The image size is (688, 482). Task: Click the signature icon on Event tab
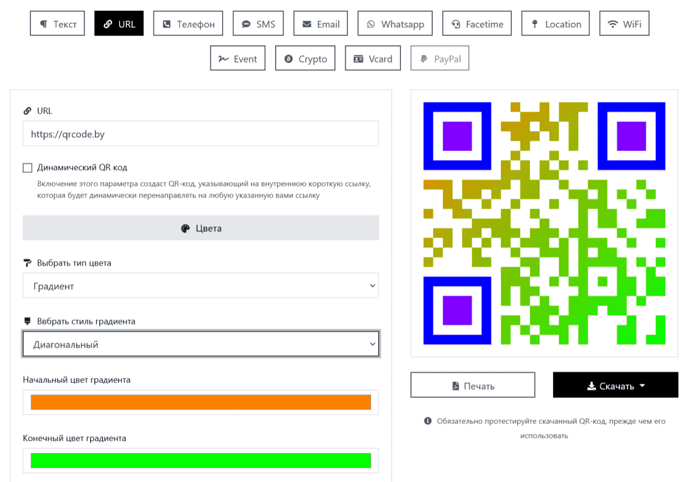[224, 59]
